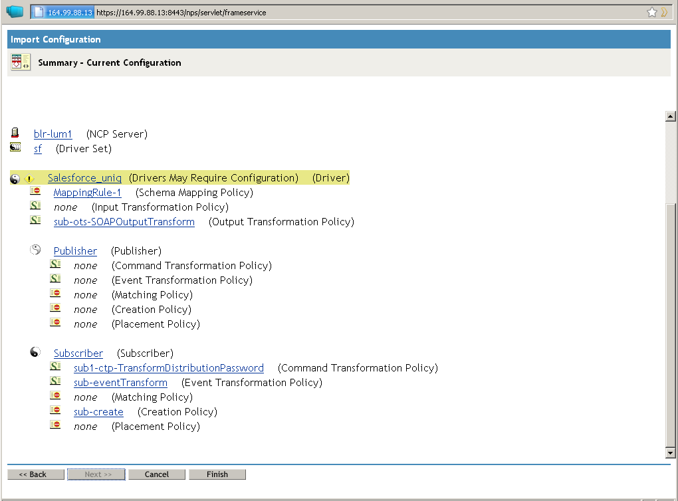Viewport: 678px width, 501px height.
Task: Open the sub-eventTransform link
Action: click(x=120, y=383)
